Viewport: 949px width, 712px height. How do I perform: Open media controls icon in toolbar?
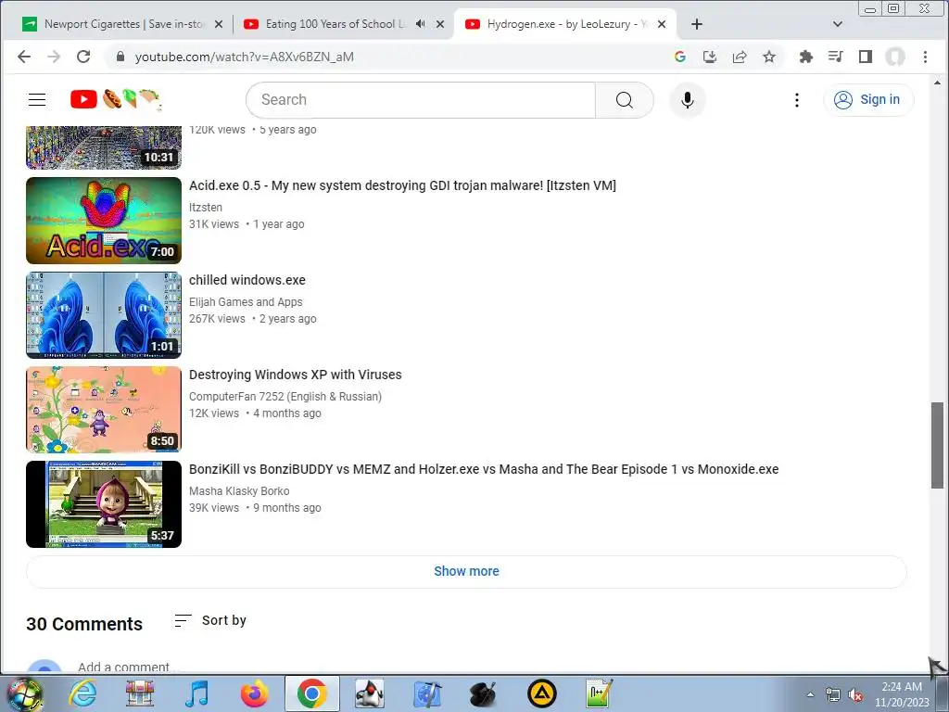[835, 57]
